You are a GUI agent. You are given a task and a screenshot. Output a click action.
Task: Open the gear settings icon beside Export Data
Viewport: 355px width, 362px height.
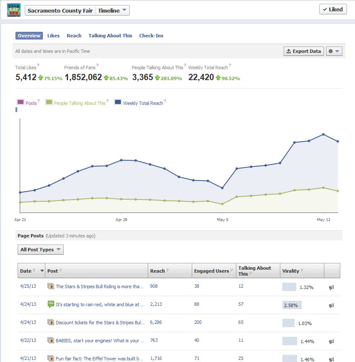pyautogui.click(x=334, y=51)
